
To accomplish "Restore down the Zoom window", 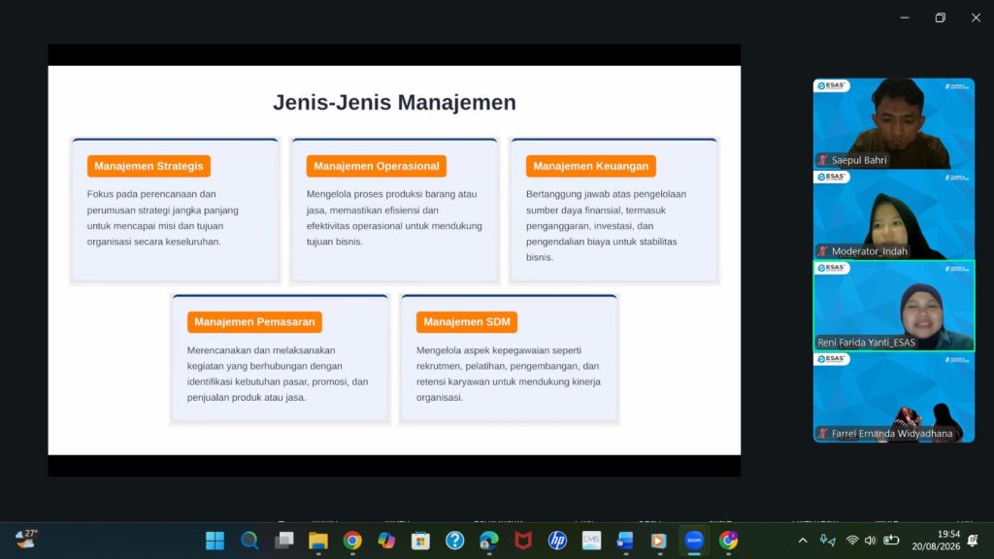I will (x=940, y=17).
